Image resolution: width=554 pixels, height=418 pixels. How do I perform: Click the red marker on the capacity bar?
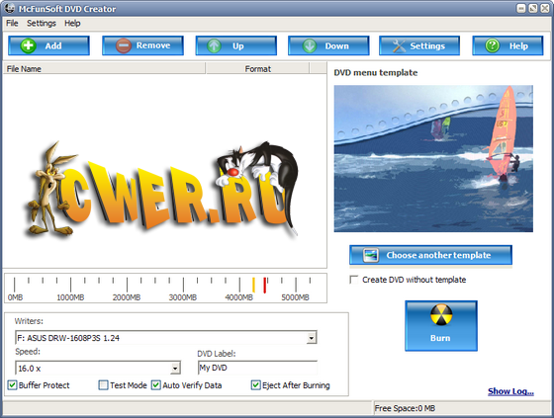click(x=265, y=285)
